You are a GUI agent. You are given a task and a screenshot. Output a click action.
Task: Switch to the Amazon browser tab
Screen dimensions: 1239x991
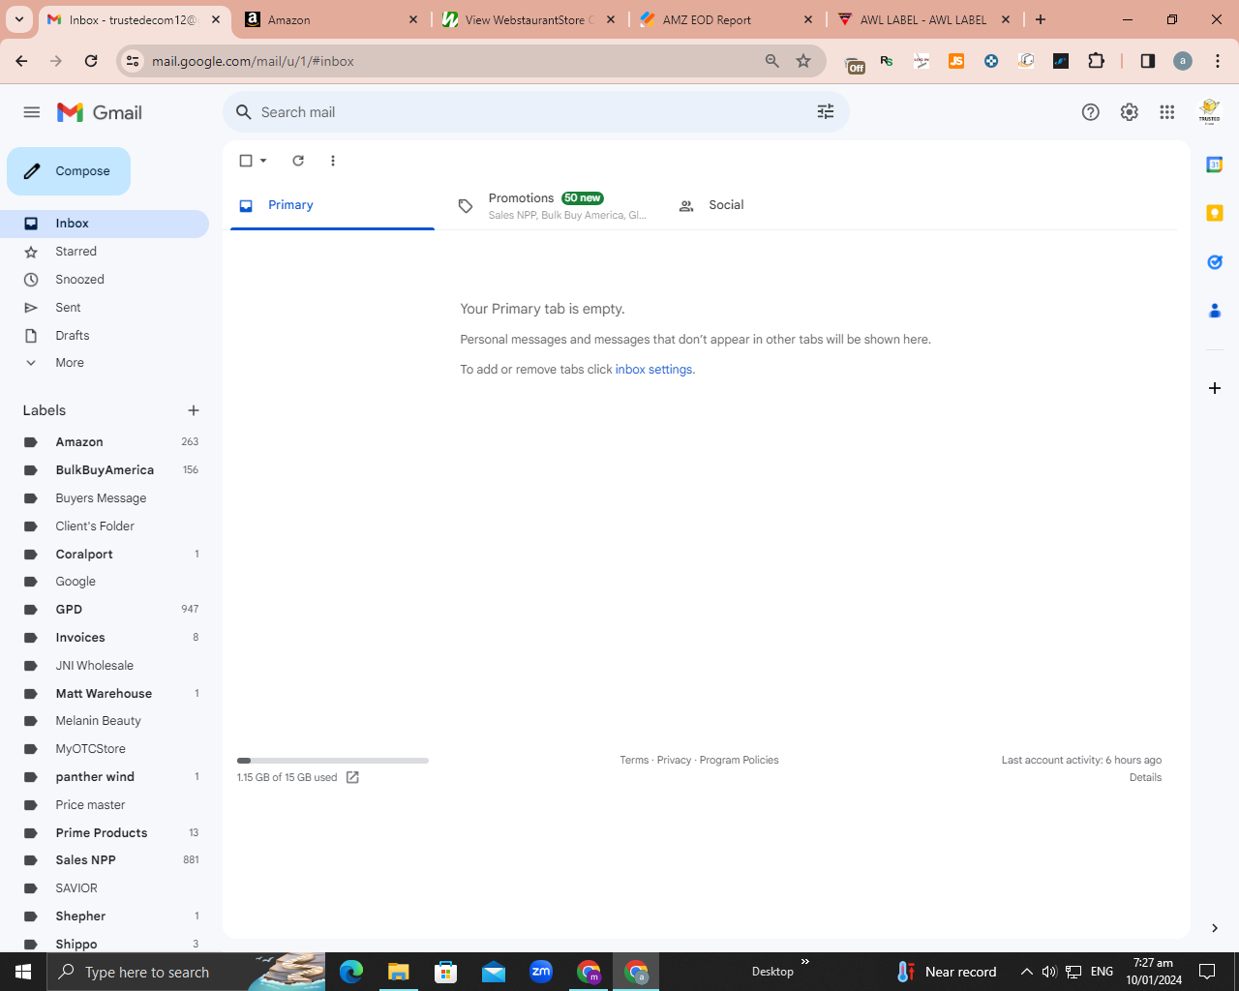(x=332, y=19)
